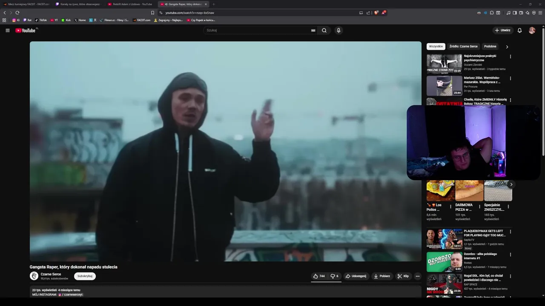Open options for Rogal DDL video
Image resolution: width=545 pixels, height=306 pixels.
(x=510, y=276)
